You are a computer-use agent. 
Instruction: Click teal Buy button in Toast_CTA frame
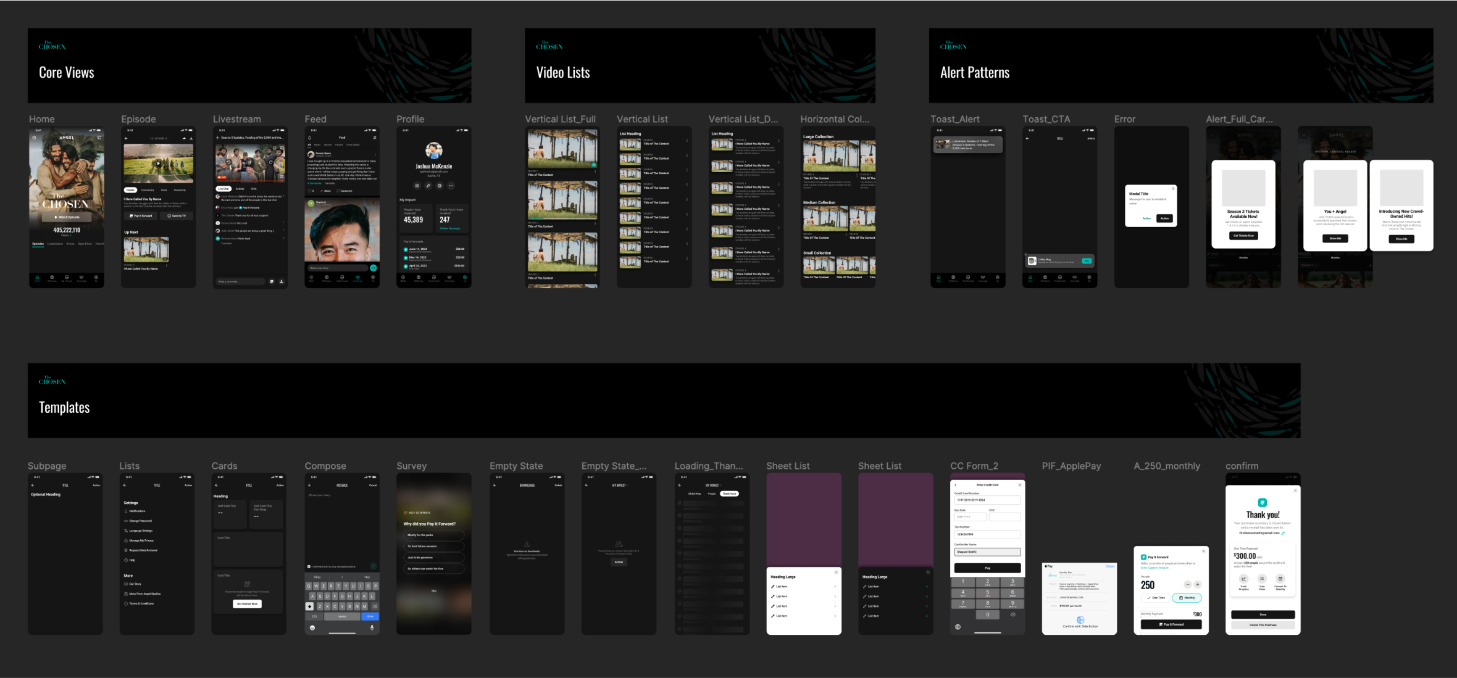(1087, 261)
